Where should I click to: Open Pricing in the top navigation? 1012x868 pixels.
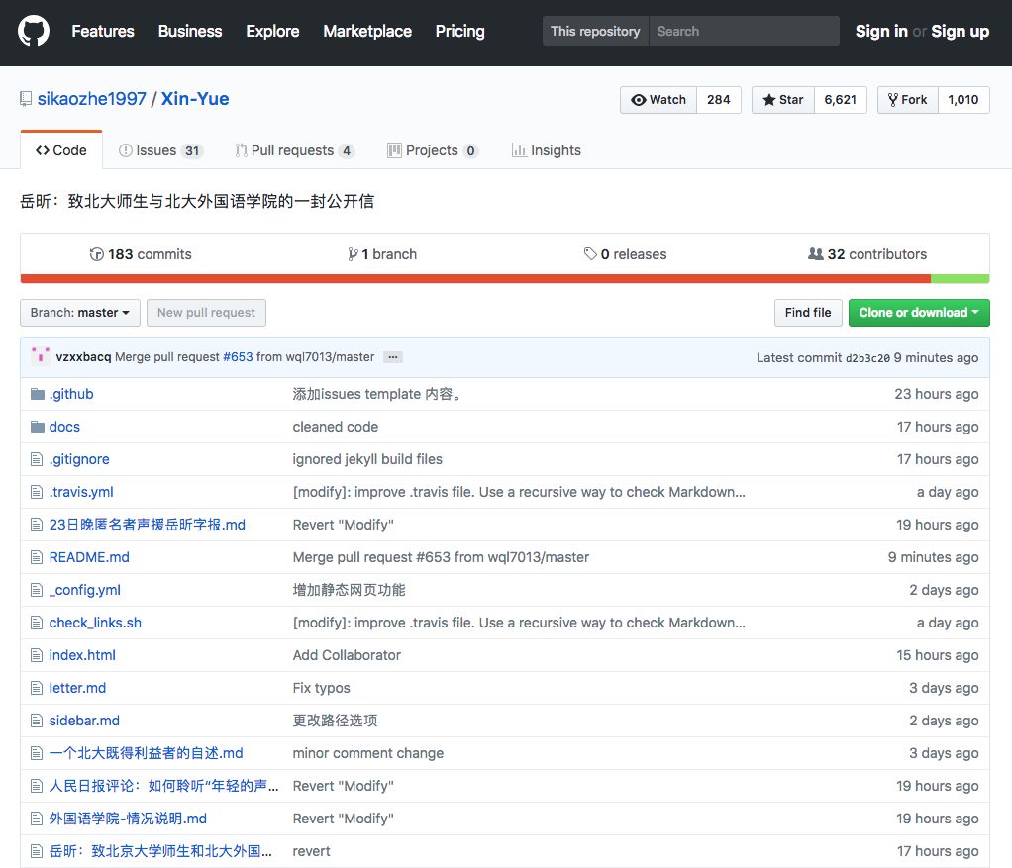[x=460, y=31]
